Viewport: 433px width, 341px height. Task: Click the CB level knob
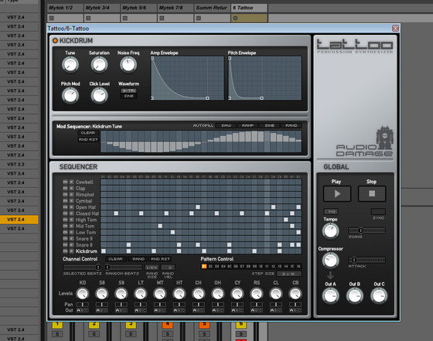pos(295,294)
